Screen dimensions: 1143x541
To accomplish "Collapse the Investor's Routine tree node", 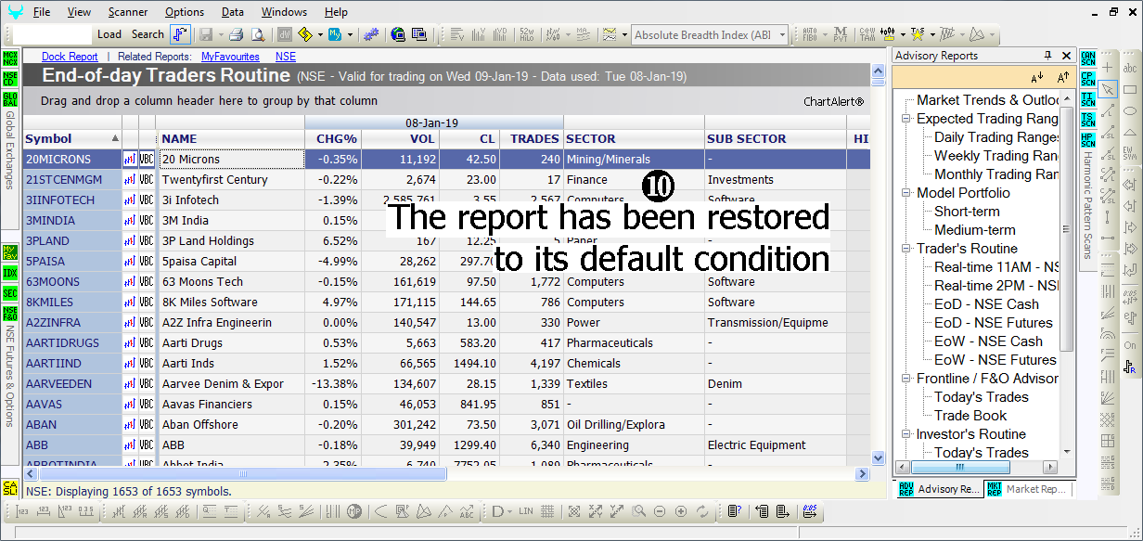I will (905, 434).
